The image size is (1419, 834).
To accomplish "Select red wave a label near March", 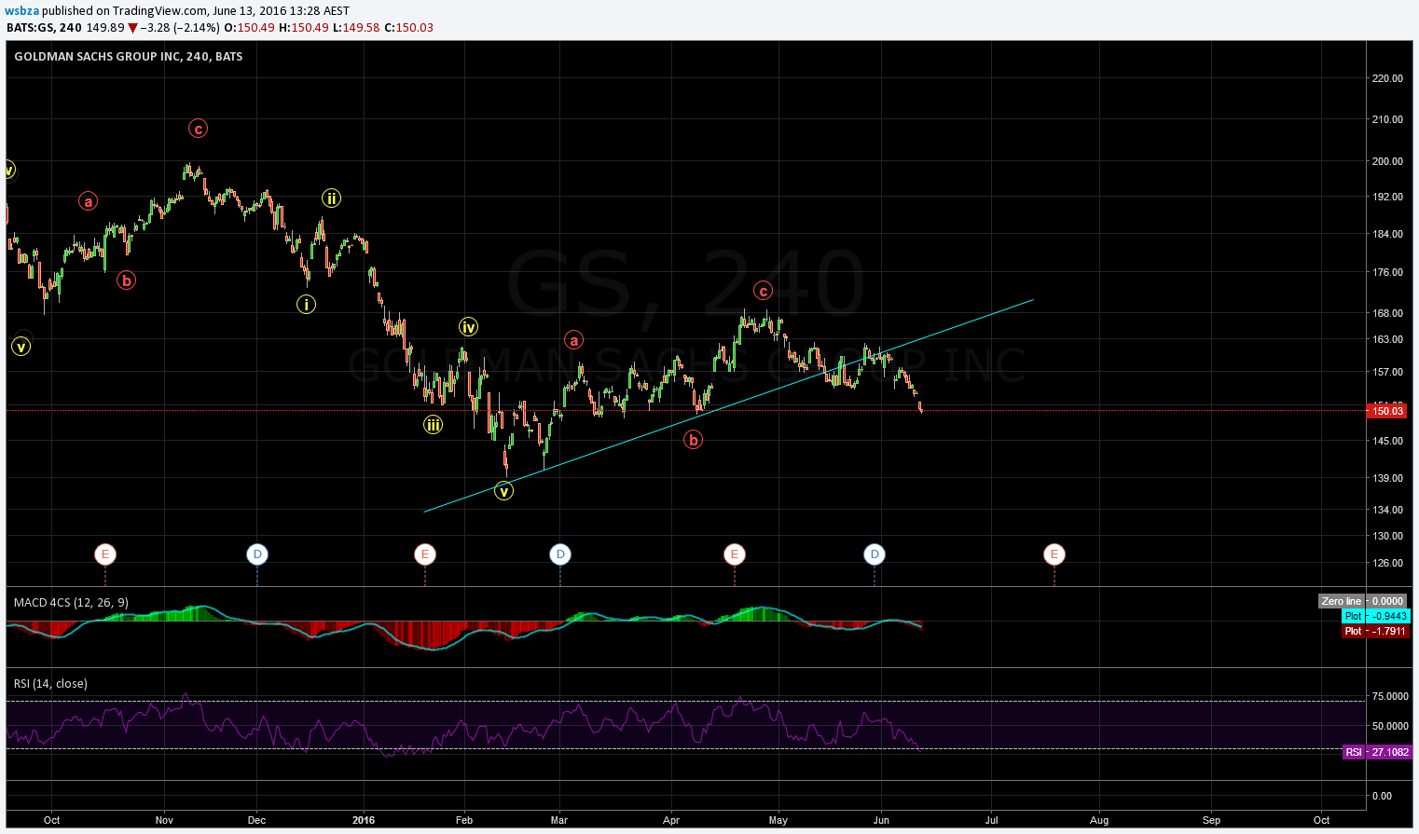I will tap(573, 340).
